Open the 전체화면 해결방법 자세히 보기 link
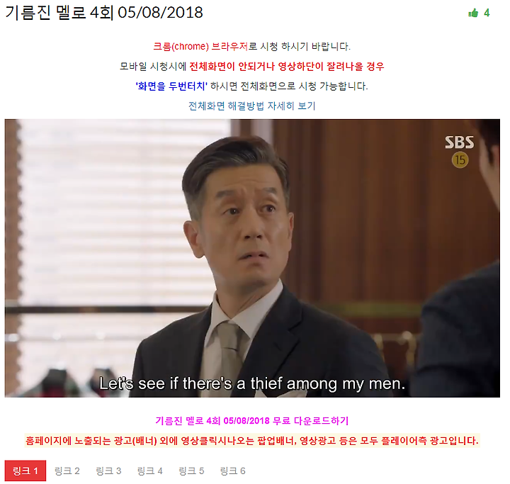The image size is (510, 484). click(x=251, y=106)
